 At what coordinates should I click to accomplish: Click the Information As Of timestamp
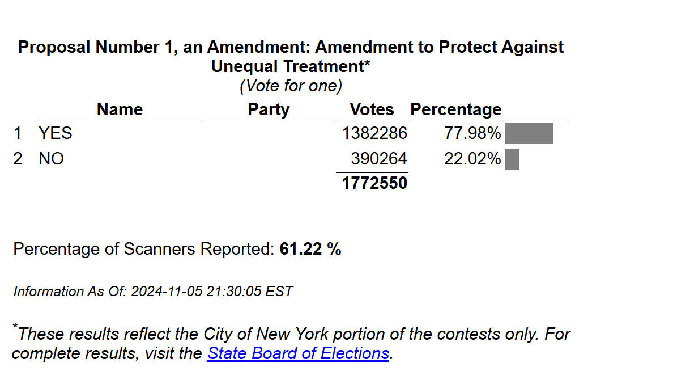point(153,292)
